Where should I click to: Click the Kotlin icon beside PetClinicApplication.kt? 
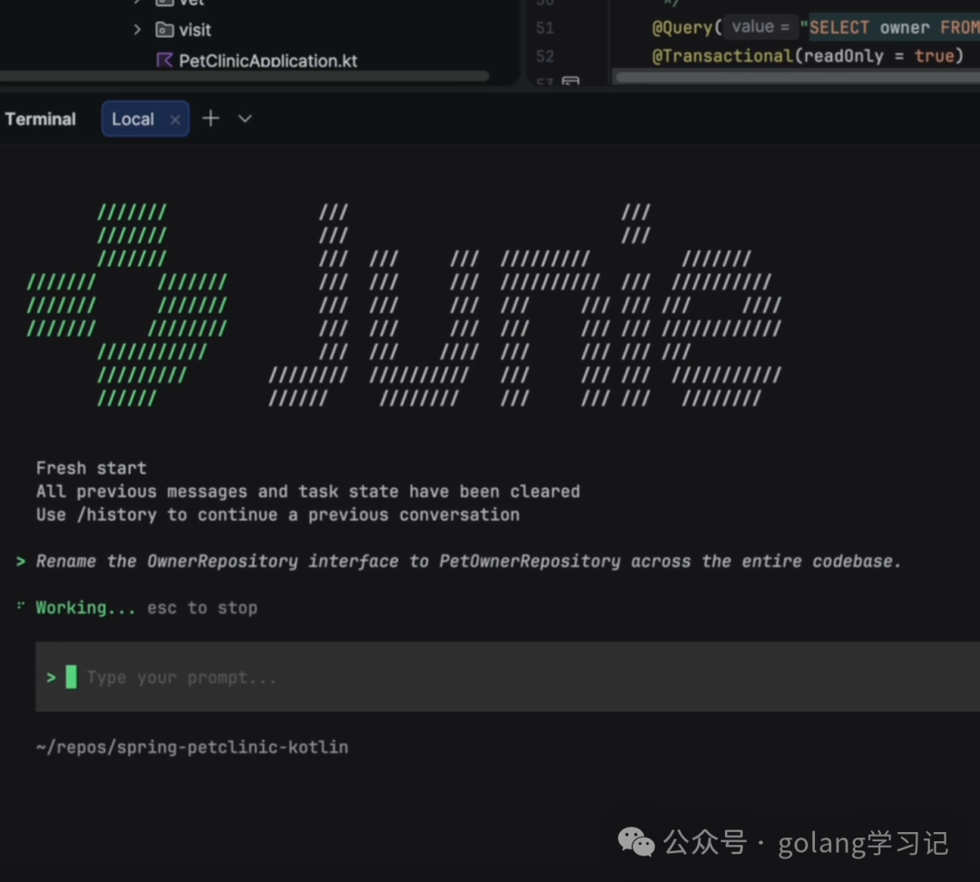164,60
